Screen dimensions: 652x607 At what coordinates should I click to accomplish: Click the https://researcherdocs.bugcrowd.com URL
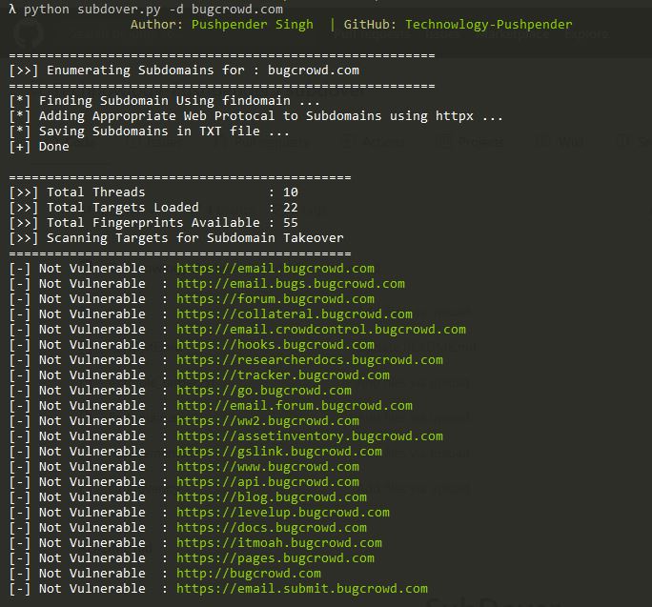click(x=310, y=360)
